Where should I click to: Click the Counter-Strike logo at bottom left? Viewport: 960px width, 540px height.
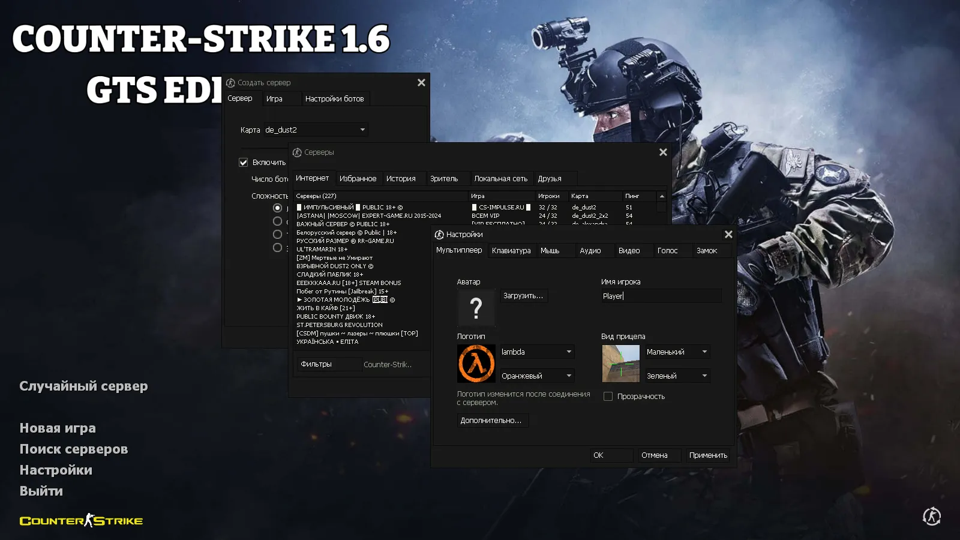tap(82, 521)
